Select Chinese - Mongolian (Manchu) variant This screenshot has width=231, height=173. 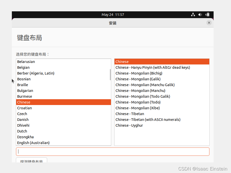(x=162, y=91)
